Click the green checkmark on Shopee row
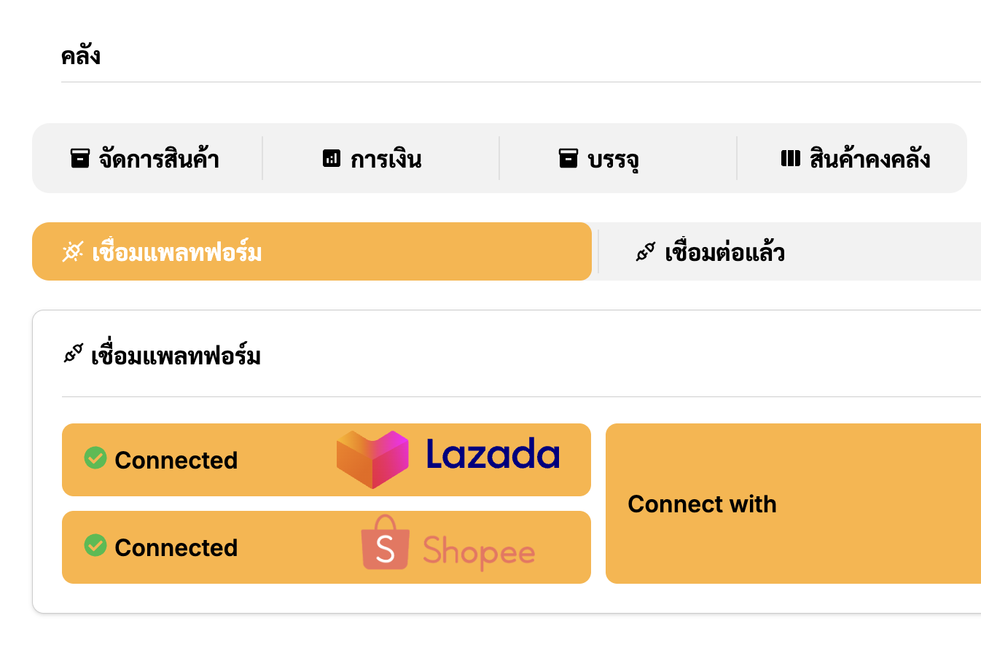 pyautogui.click(x=95, y=545)
